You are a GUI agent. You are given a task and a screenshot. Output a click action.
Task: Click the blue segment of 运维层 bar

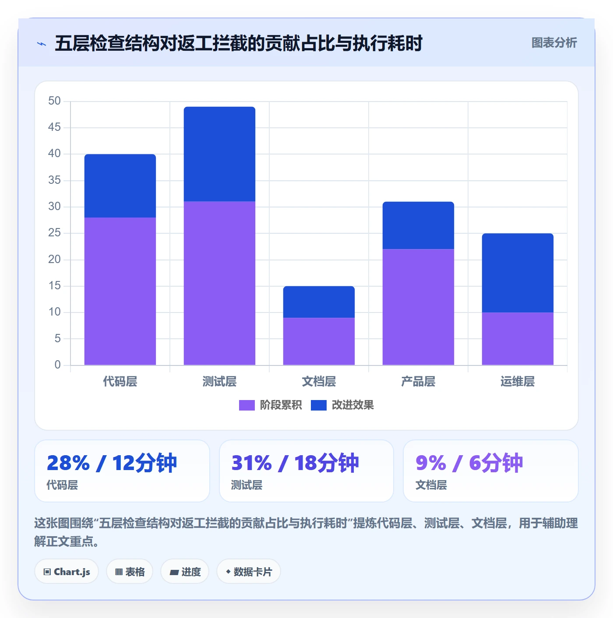coord(518,273)
